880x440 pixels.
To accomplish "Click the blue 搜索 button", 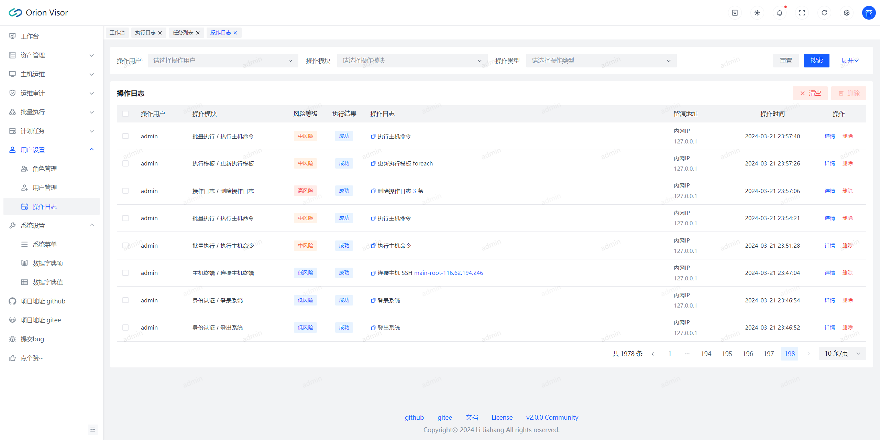I will tap(816, 61).
